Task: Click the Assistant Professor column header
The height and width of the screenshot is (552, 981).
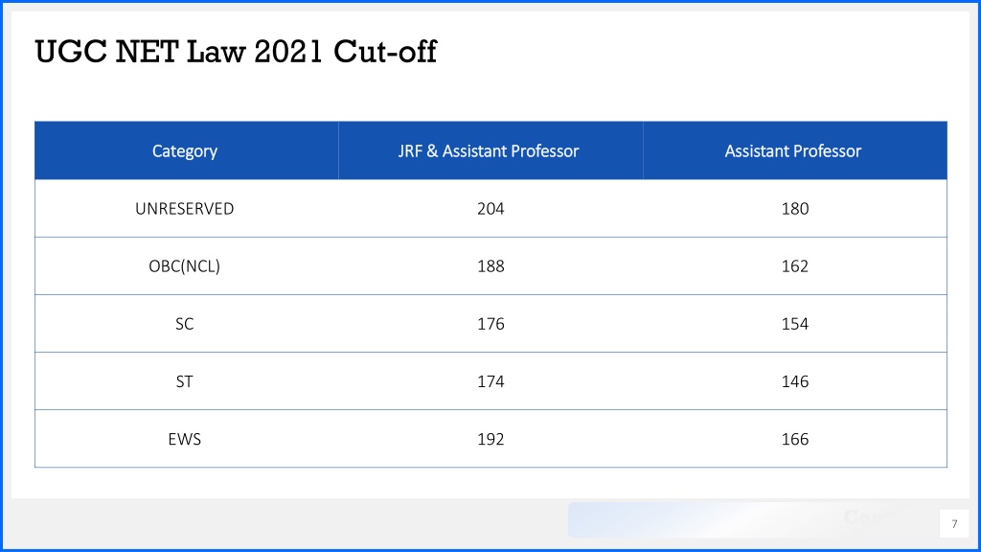Action: 794,150
